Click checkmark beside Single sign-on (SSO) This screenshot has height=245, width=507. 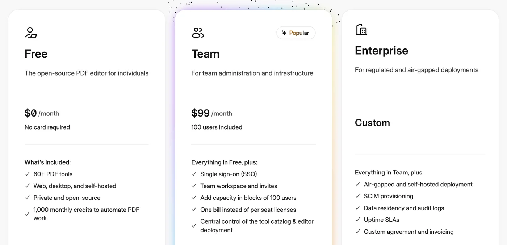[x=194, y=174]
